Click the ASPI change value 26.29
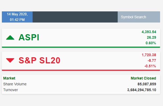Viewport: 163px width, 106px height. [x=151, y=37]
